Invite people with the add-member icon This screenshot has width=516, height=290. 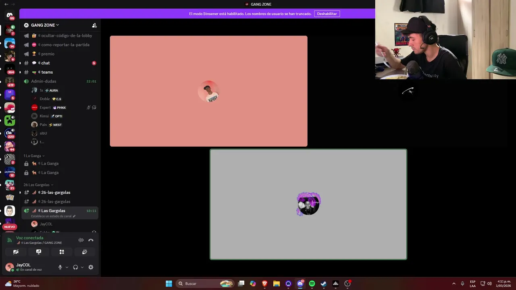click(94, 25)
